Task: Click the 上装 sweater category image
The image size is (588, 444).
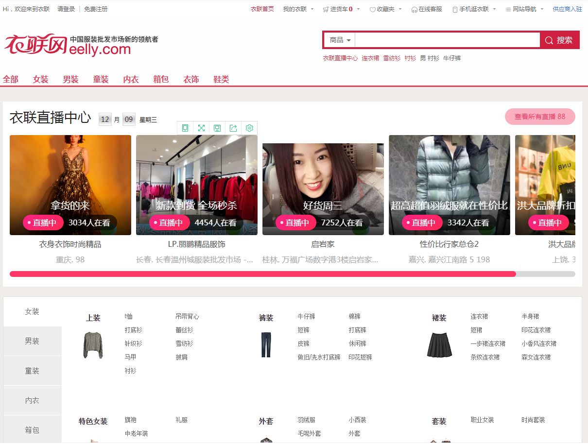Action: pyautogui.click(x=93, y=345)
